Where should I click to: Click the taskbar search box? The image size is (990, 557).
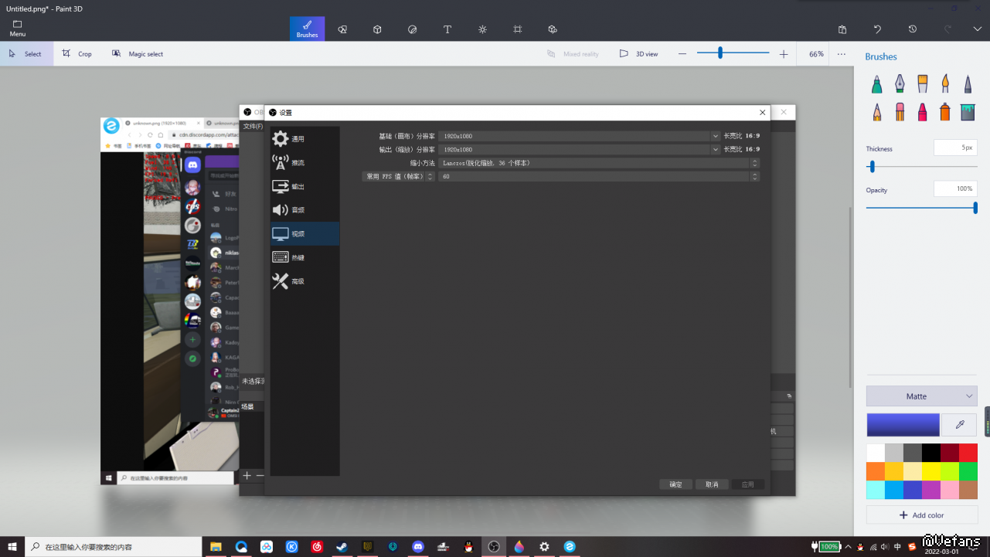114,547
